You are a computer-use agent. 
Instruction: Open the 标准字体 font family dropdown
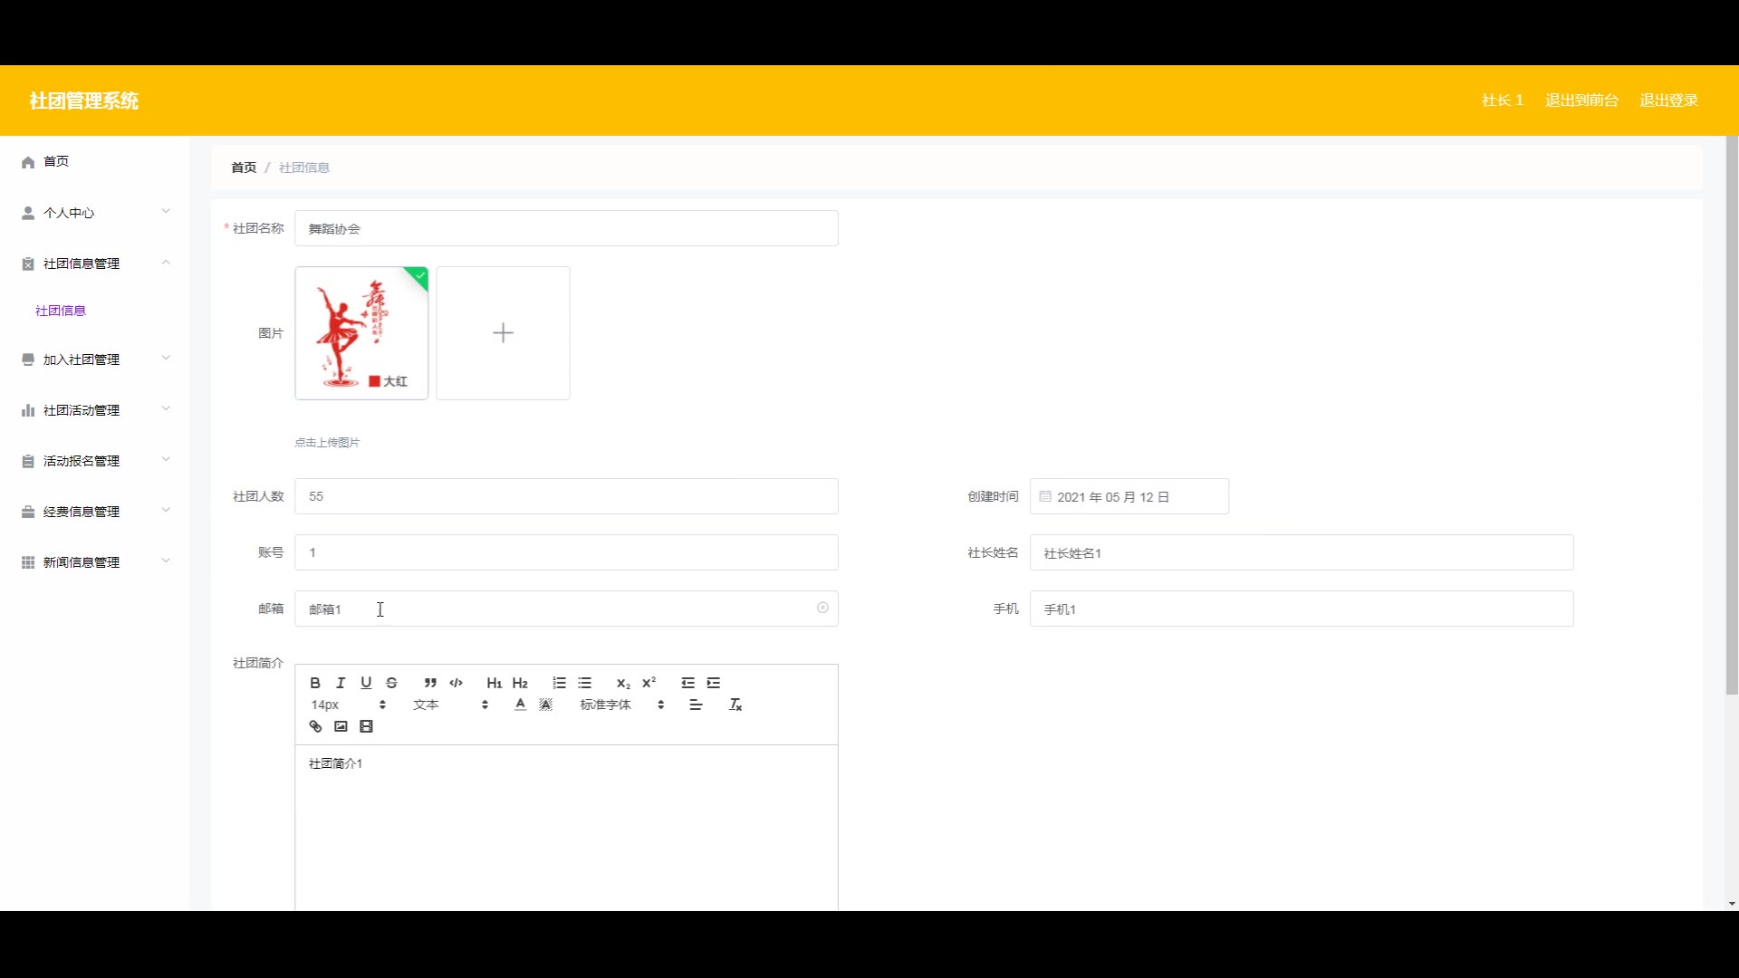[621, 705]
